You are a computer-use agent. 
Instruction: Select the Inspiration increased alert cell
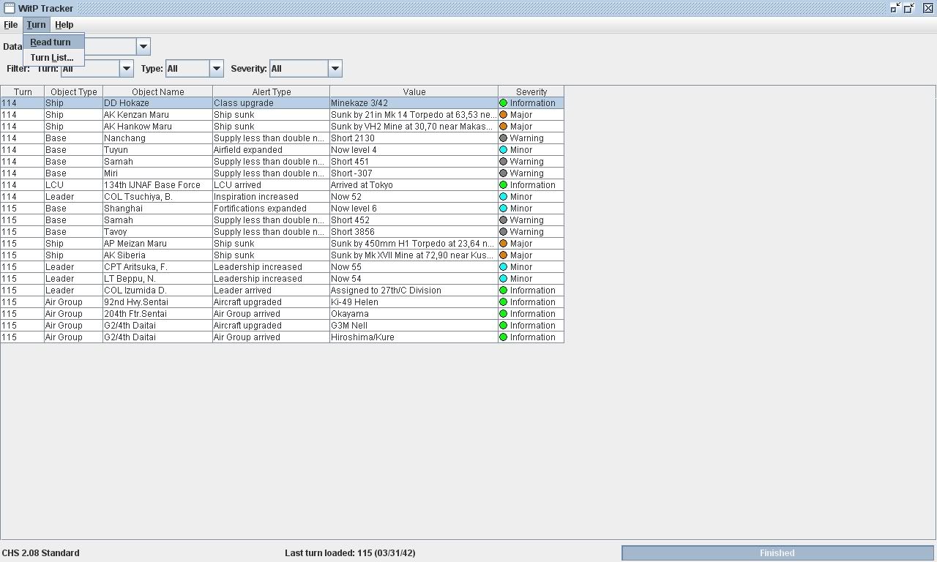pyautogui.click(x=271, y=197)
